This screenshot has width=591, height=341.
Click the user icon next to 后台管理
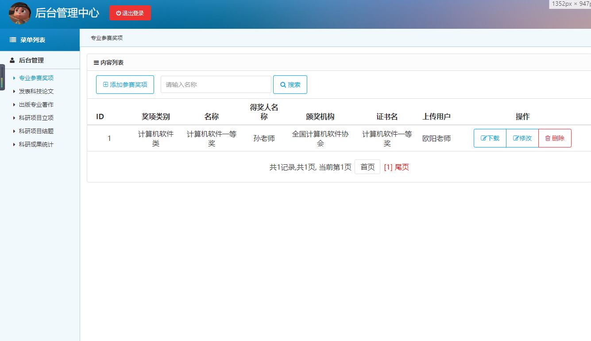(x=11, y=60)
